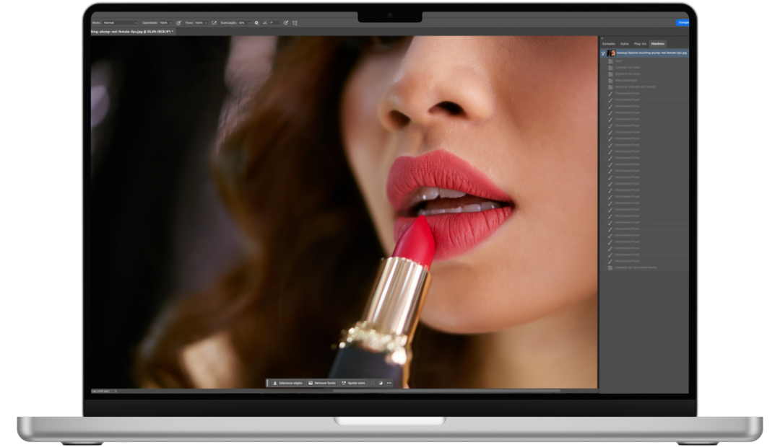The image size is (780, 447).
Task: Toggle pressure for opacity icon after Opacidade
Action: (178, 22)
